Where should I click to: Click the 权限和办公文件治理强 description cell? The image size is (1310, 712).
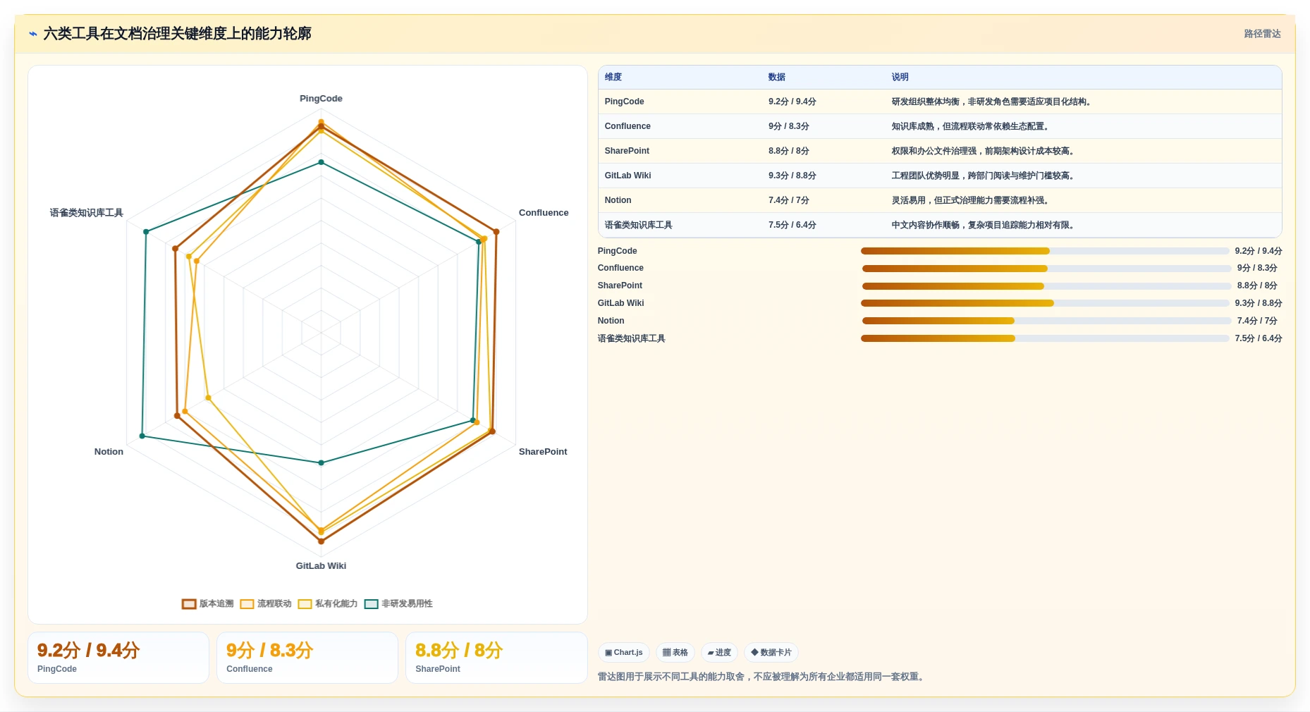984,151
